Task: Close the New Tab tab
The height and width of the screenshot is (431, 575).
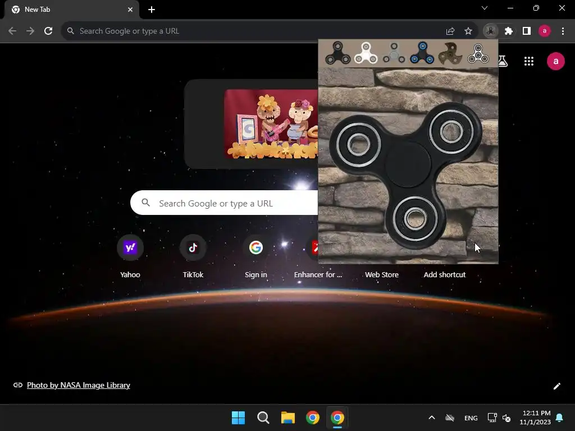Action: pos(130,10)
